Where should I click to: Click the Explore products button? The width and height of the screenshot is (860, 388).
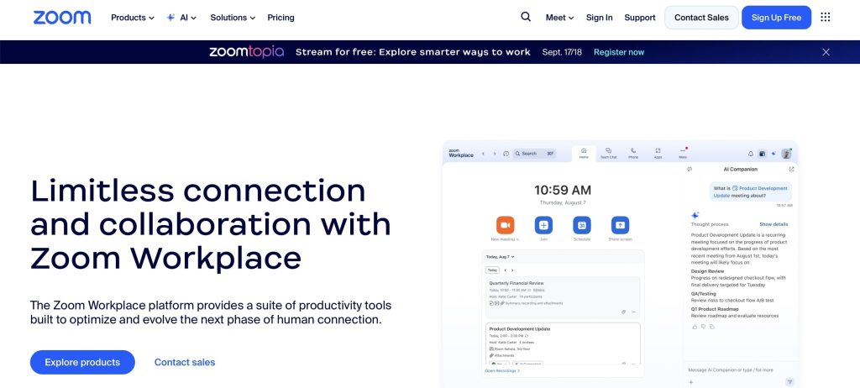82,362
